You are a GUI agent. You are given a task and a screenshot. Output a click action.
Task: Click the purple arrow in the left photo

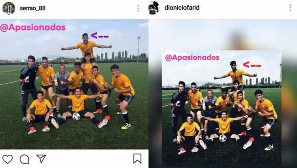click(100, 35)
